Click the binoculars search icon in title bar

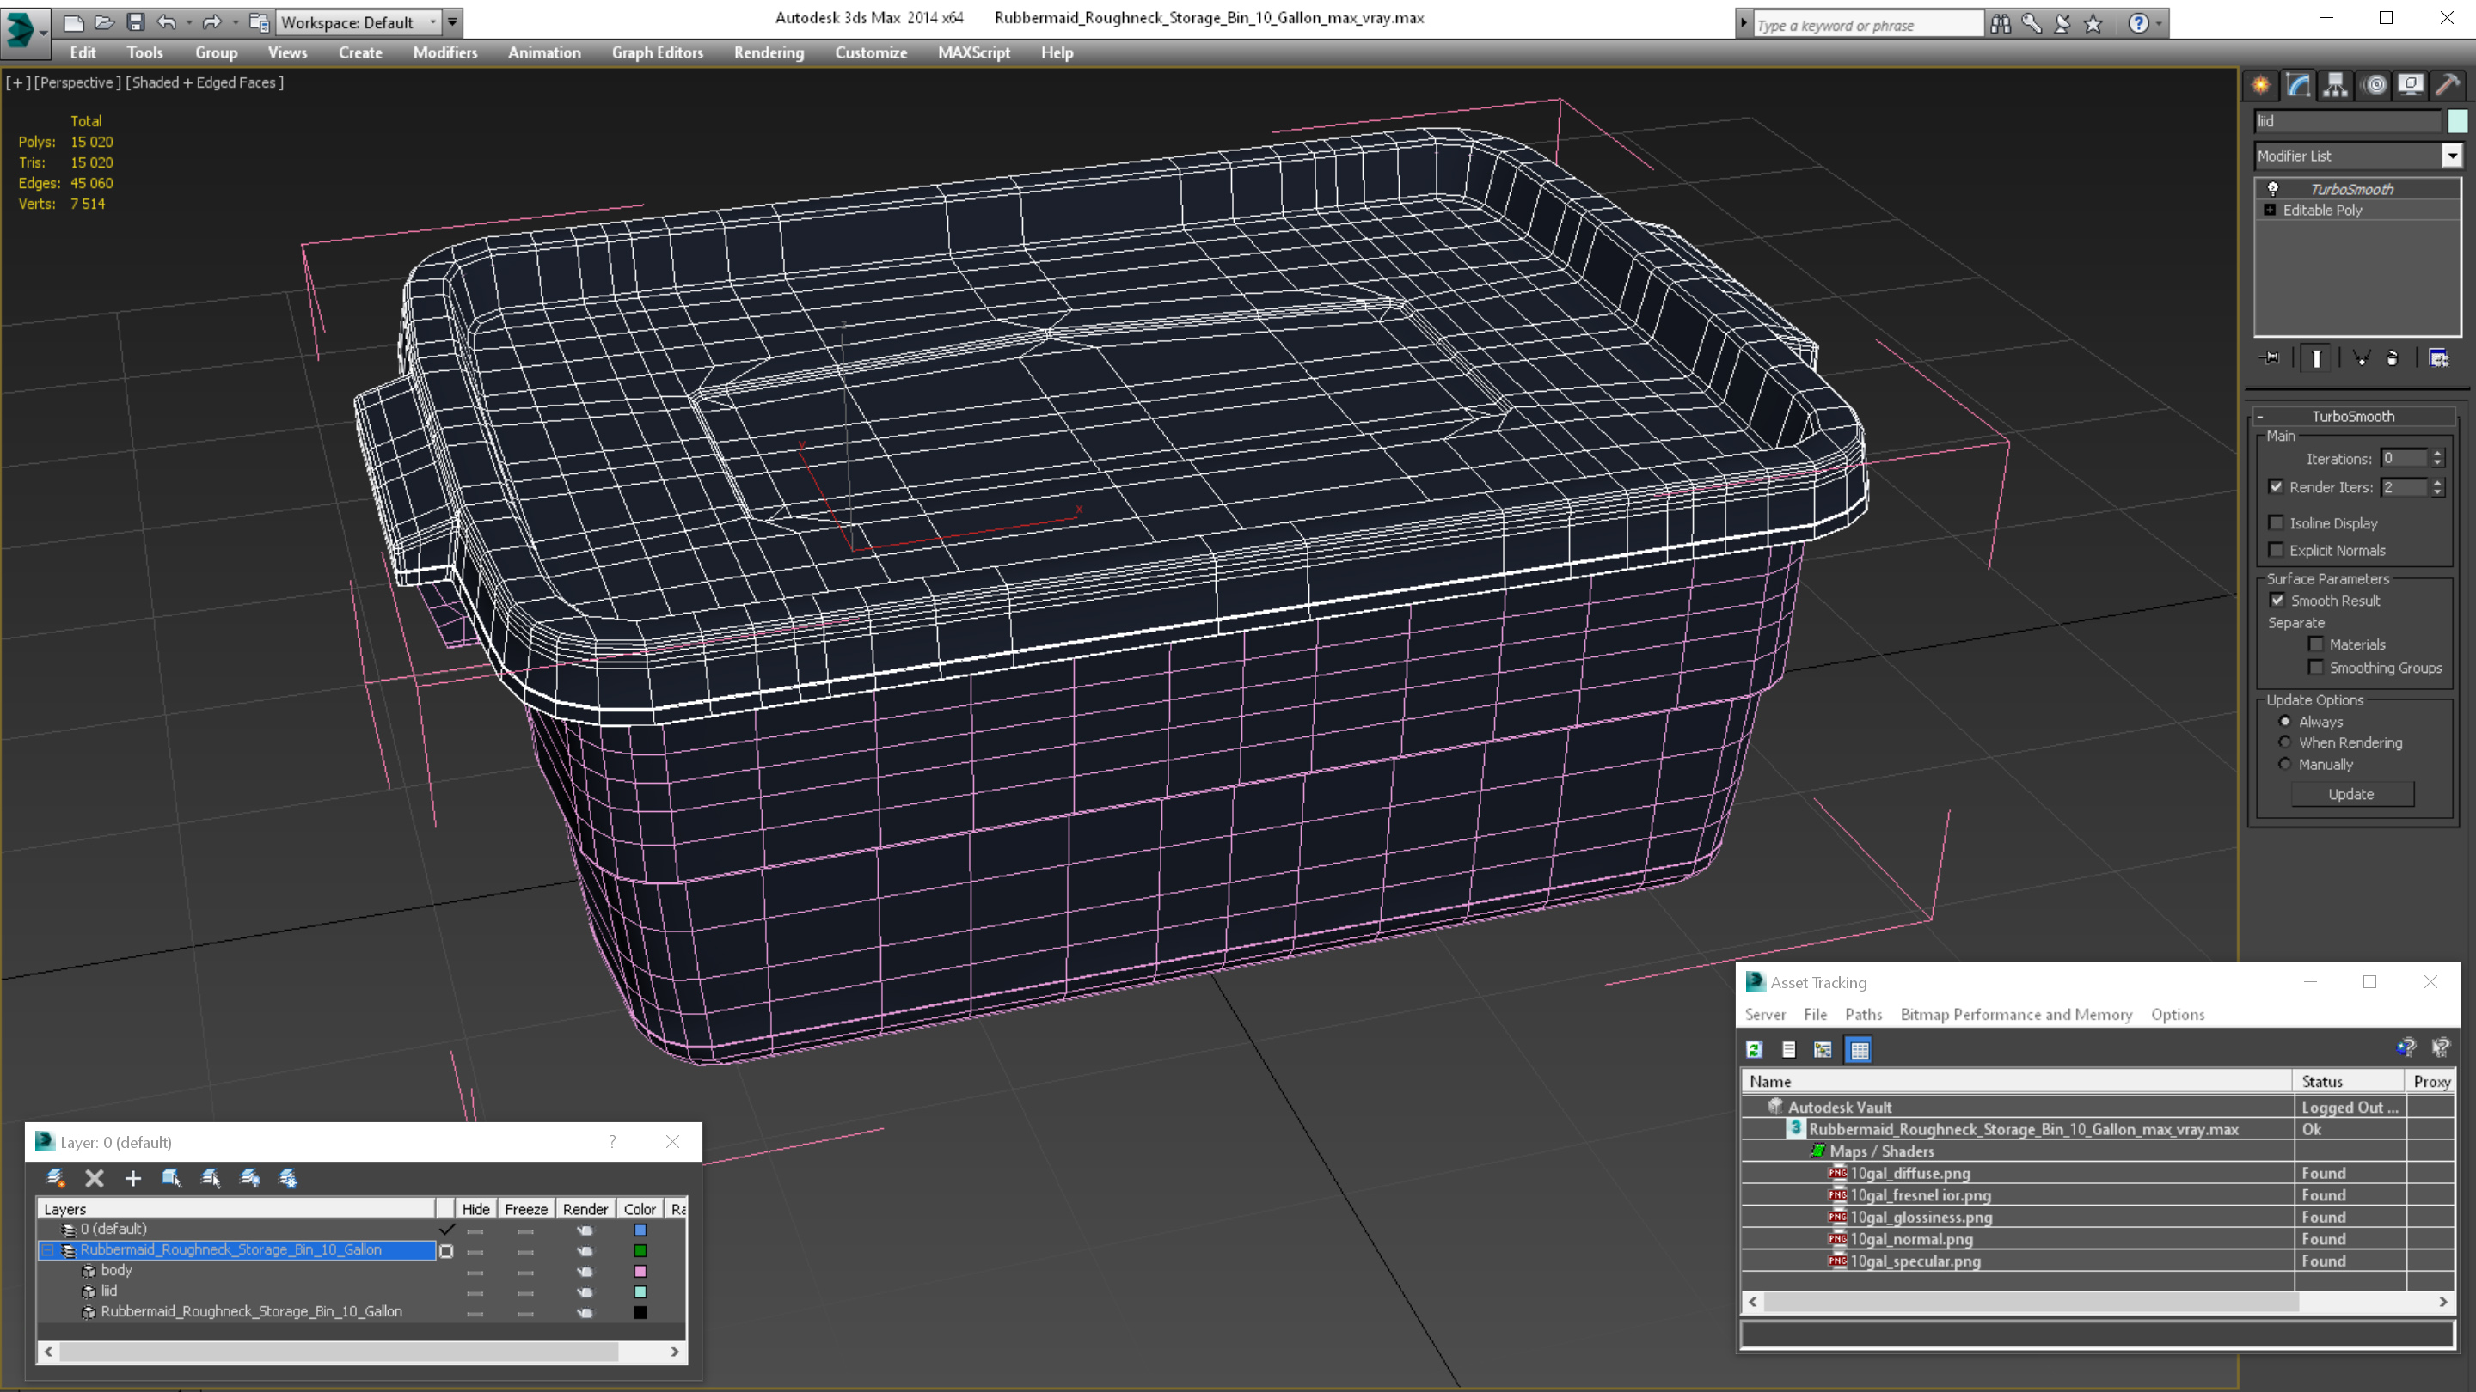tap(2001, 23)
